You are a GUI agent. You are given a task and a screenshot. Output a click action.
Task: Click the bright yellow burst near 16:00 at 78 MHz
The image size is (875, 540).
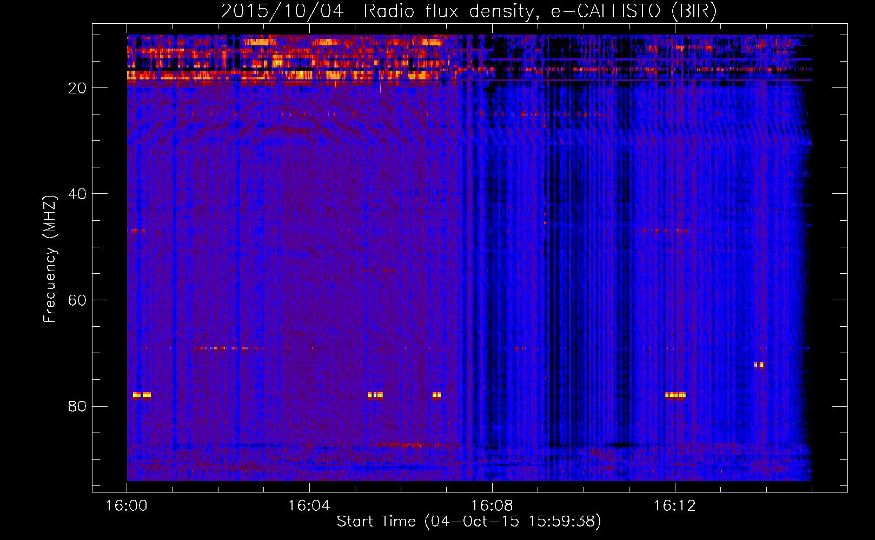142,395
